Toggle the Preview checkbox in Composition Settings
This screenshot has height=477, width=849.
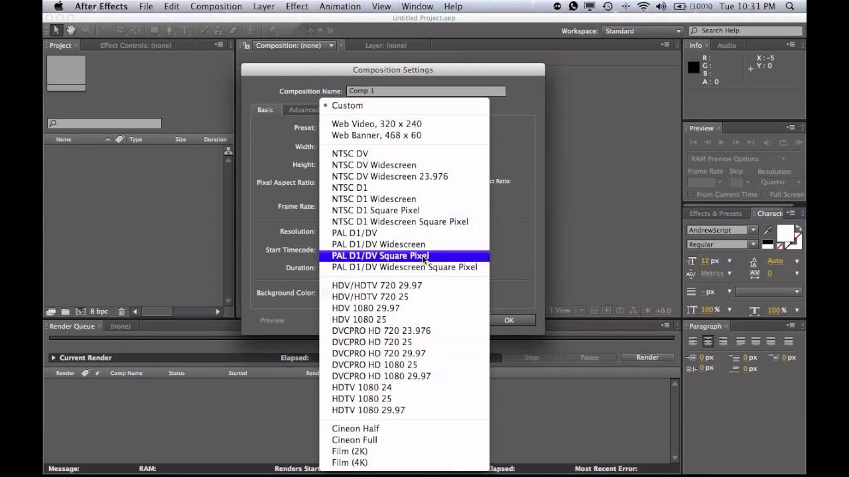pos(255,320)
